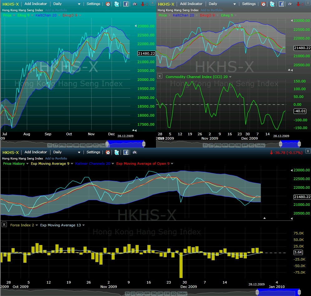The height and width of the screenshot is (296, 311).
Task: Click Add to Portfolio link in bottom chart
Action: pyautogui.click(x=56, y=159)
